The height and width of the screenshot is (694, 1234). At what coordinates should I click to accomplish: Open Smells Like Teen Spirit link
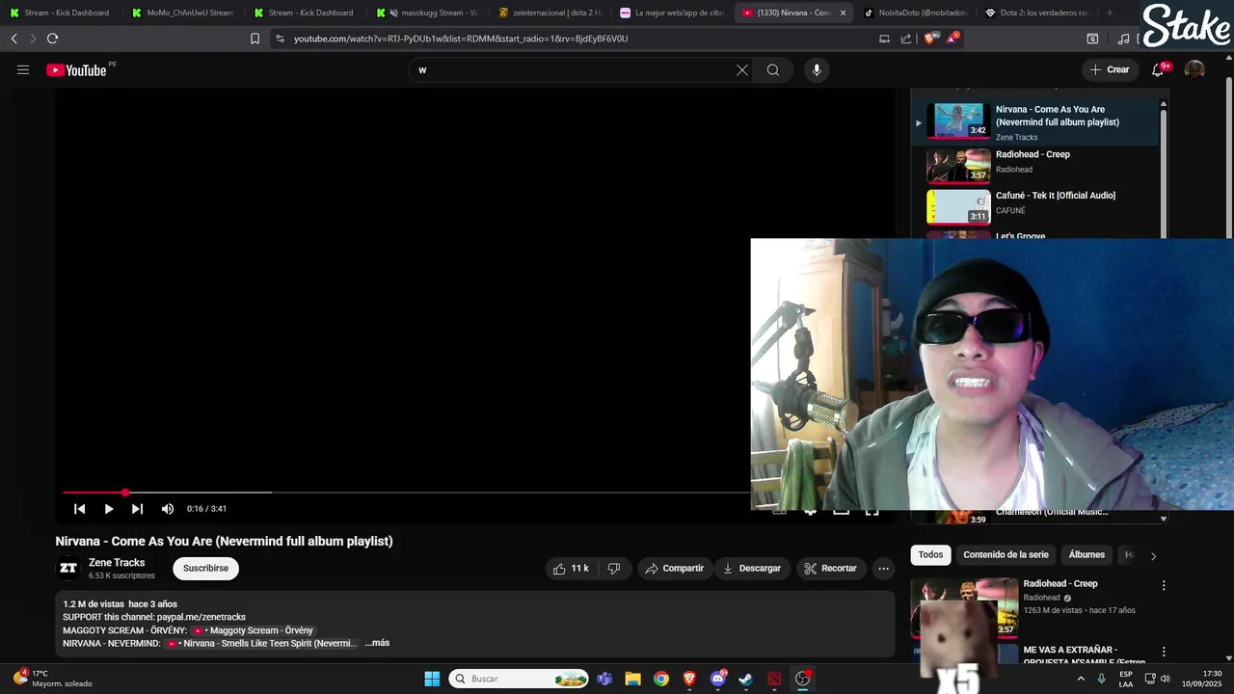[262, 643]
